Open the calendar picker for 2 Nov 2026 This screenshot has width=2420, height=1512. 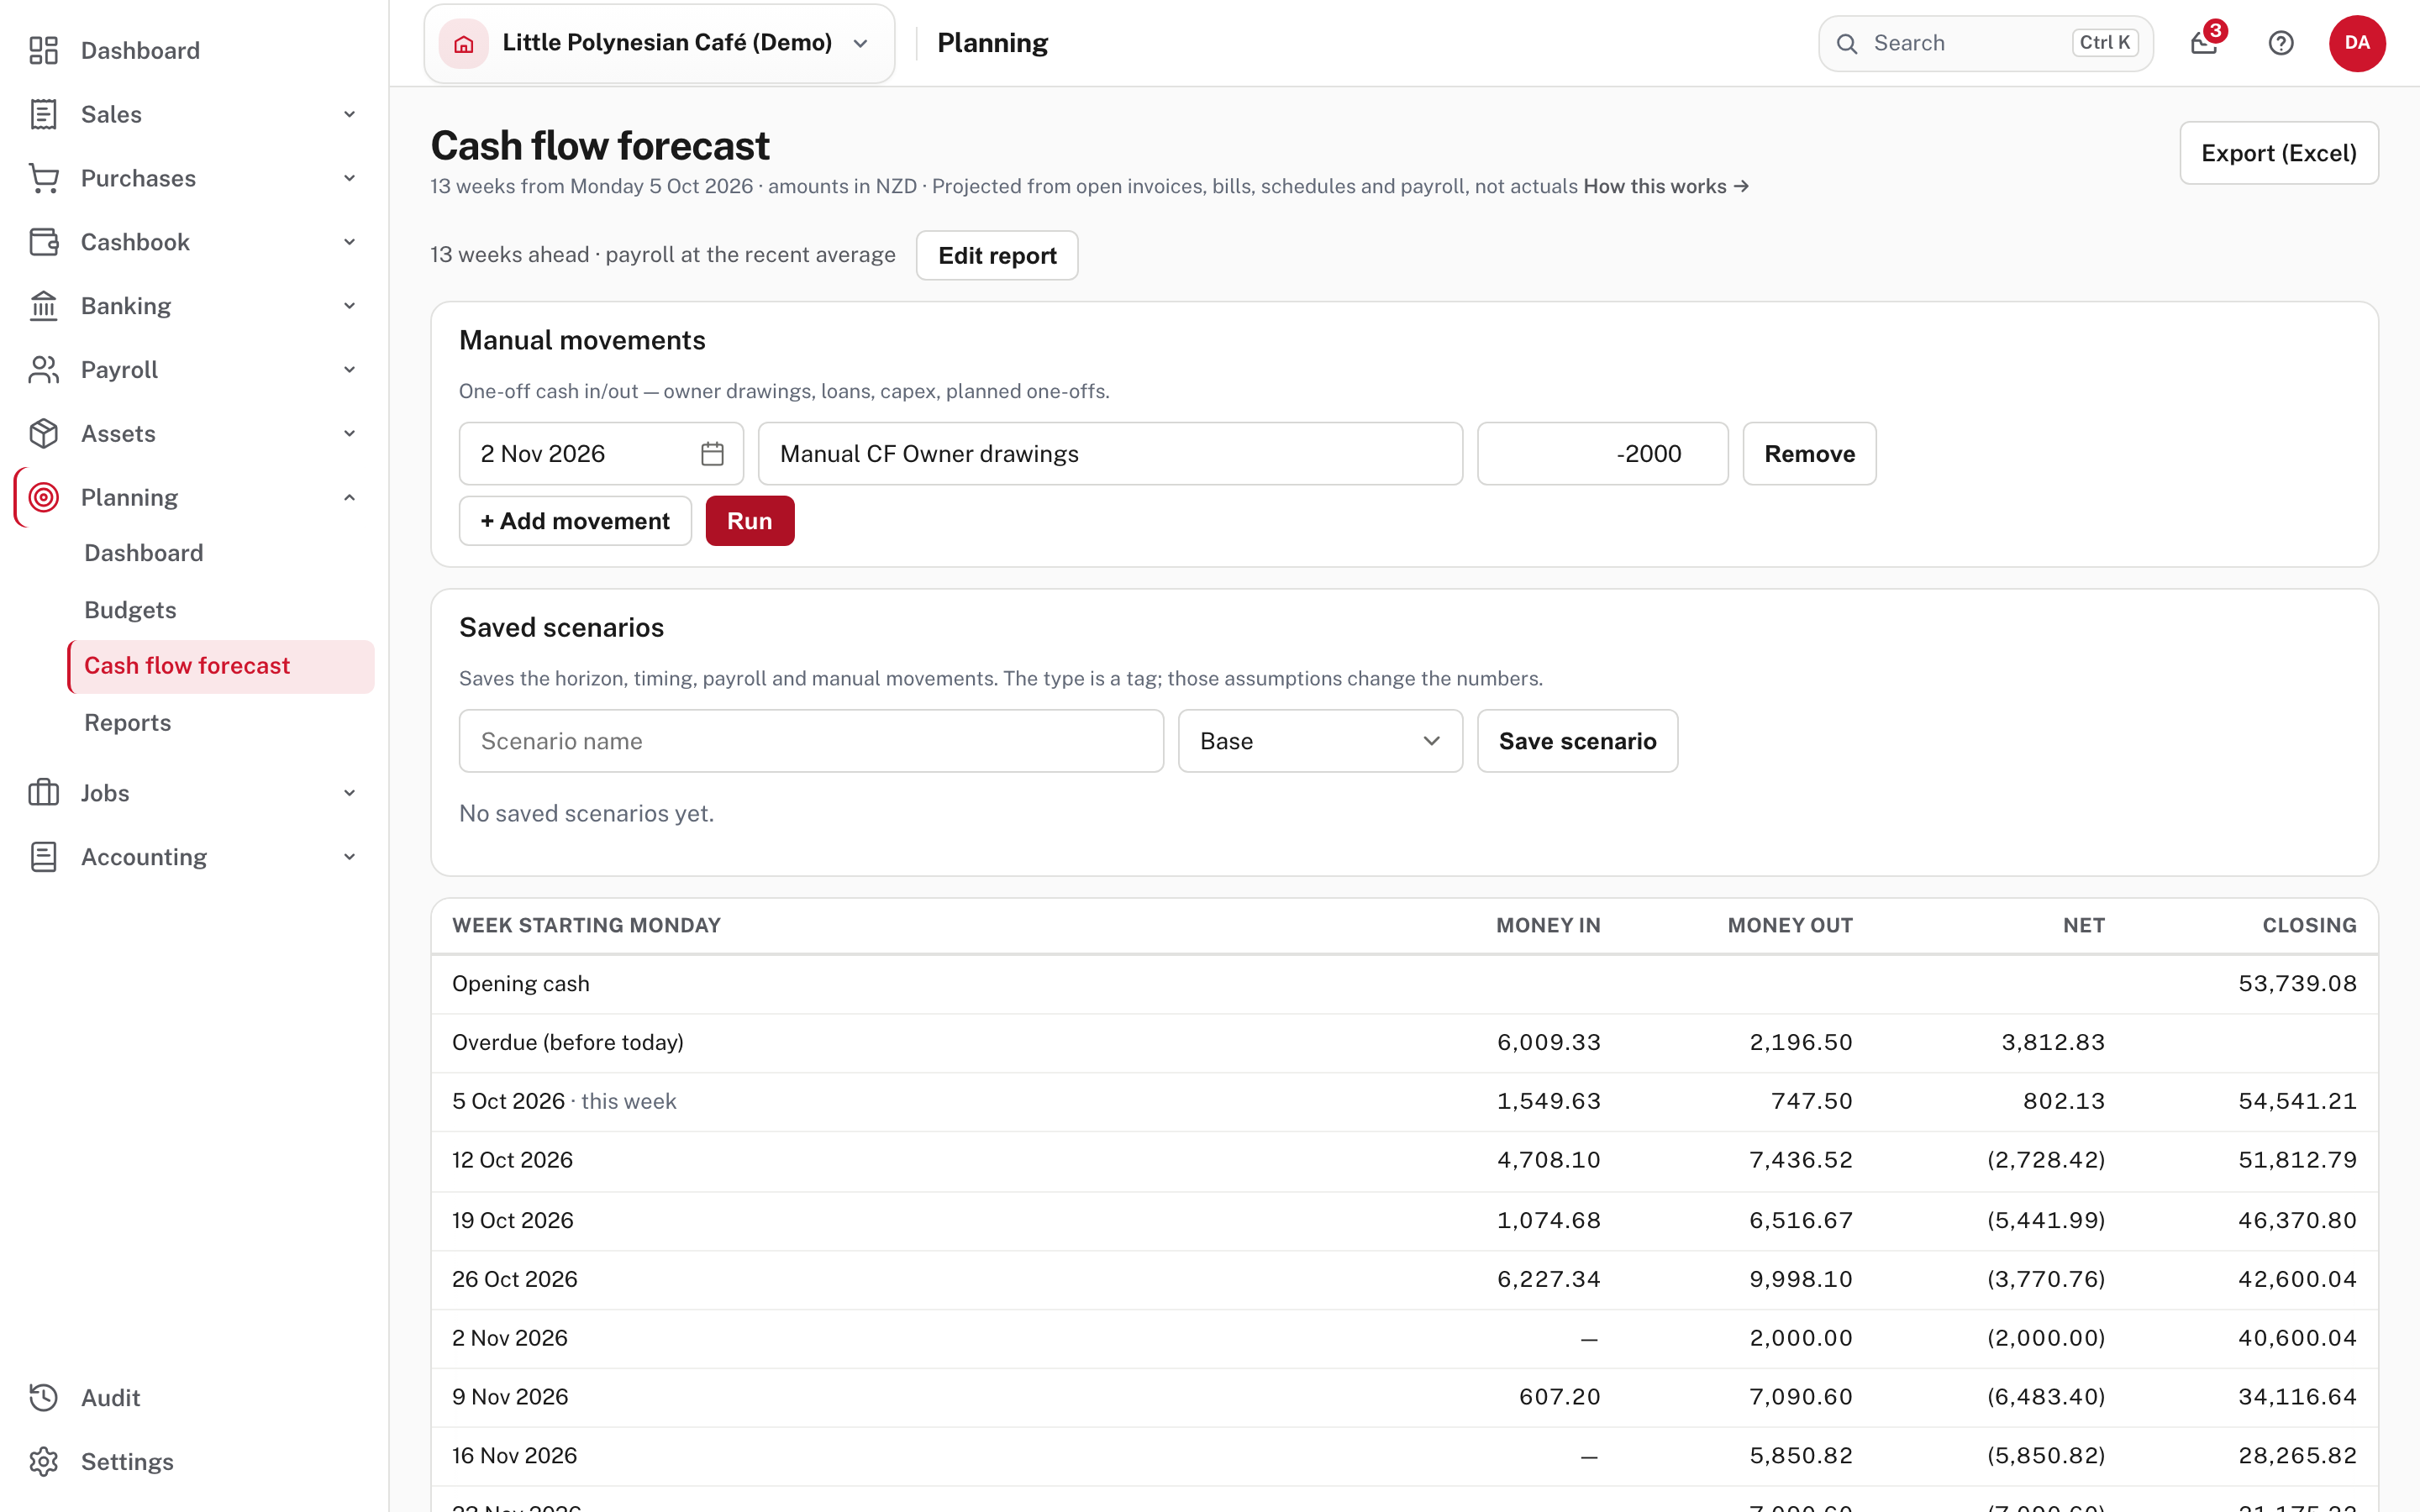click(x=712, y=454)
